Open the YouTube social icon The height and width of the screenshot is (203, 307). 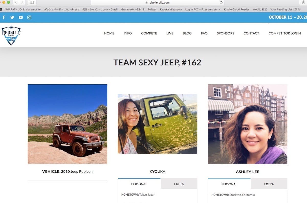pos(21,18)
